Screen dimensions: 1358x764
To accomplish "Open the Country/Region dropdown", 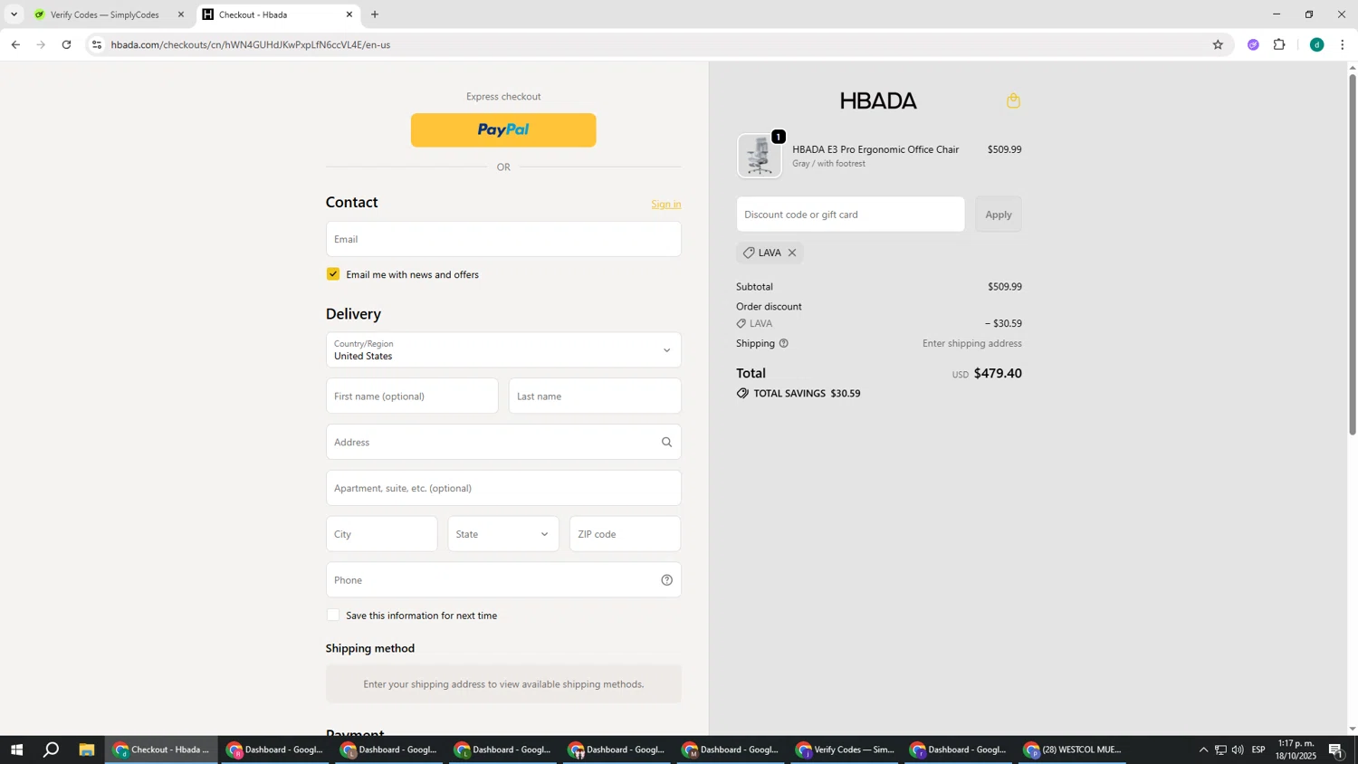I will click(503, 350).
